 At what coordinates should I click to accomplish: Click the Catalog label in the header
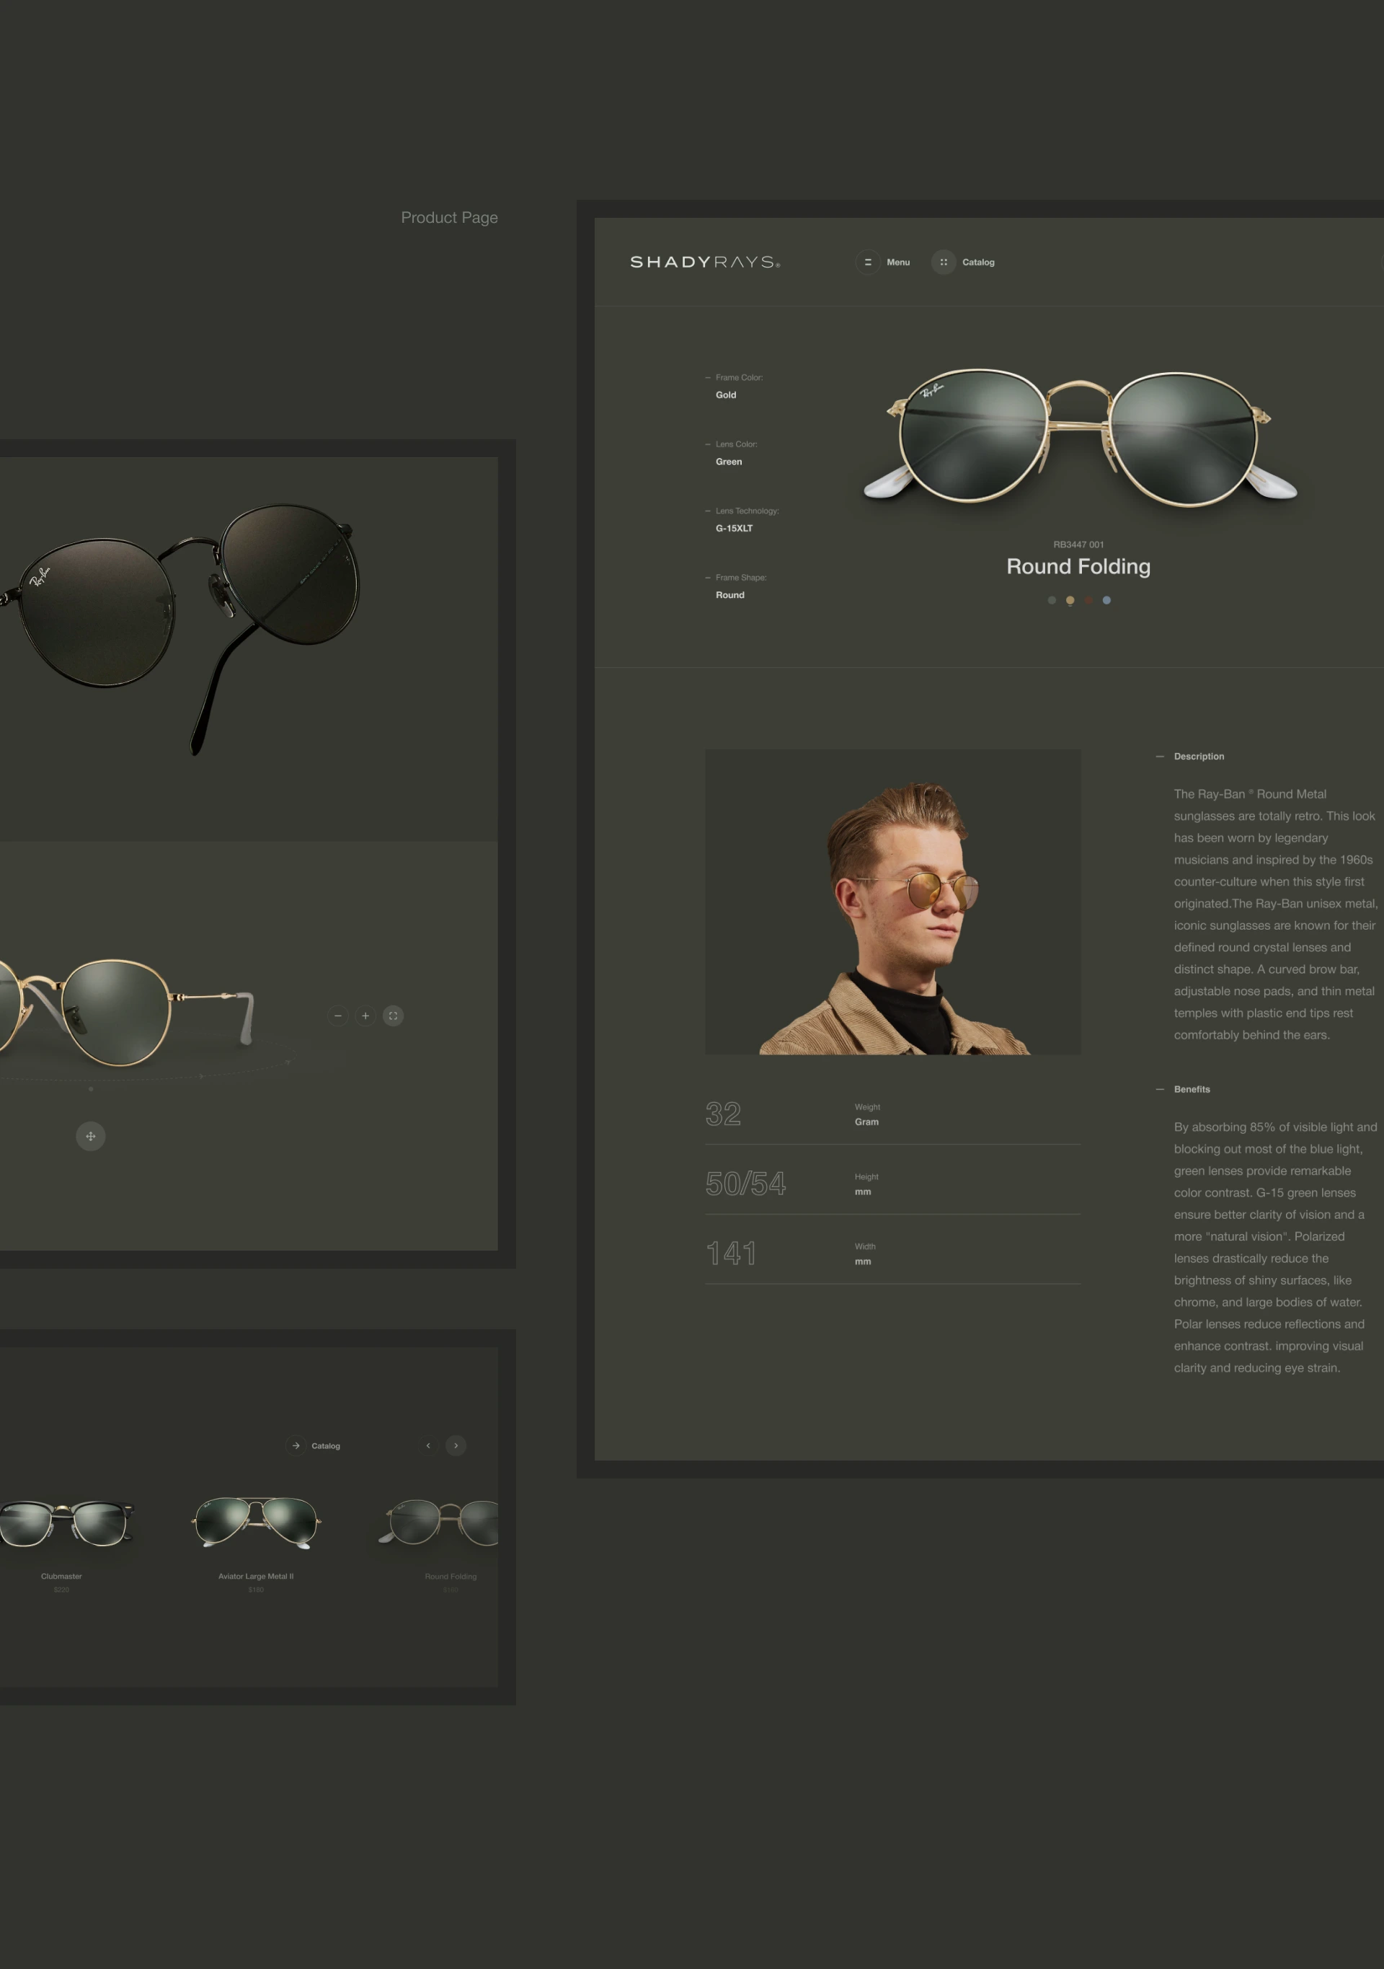(977, 263)
